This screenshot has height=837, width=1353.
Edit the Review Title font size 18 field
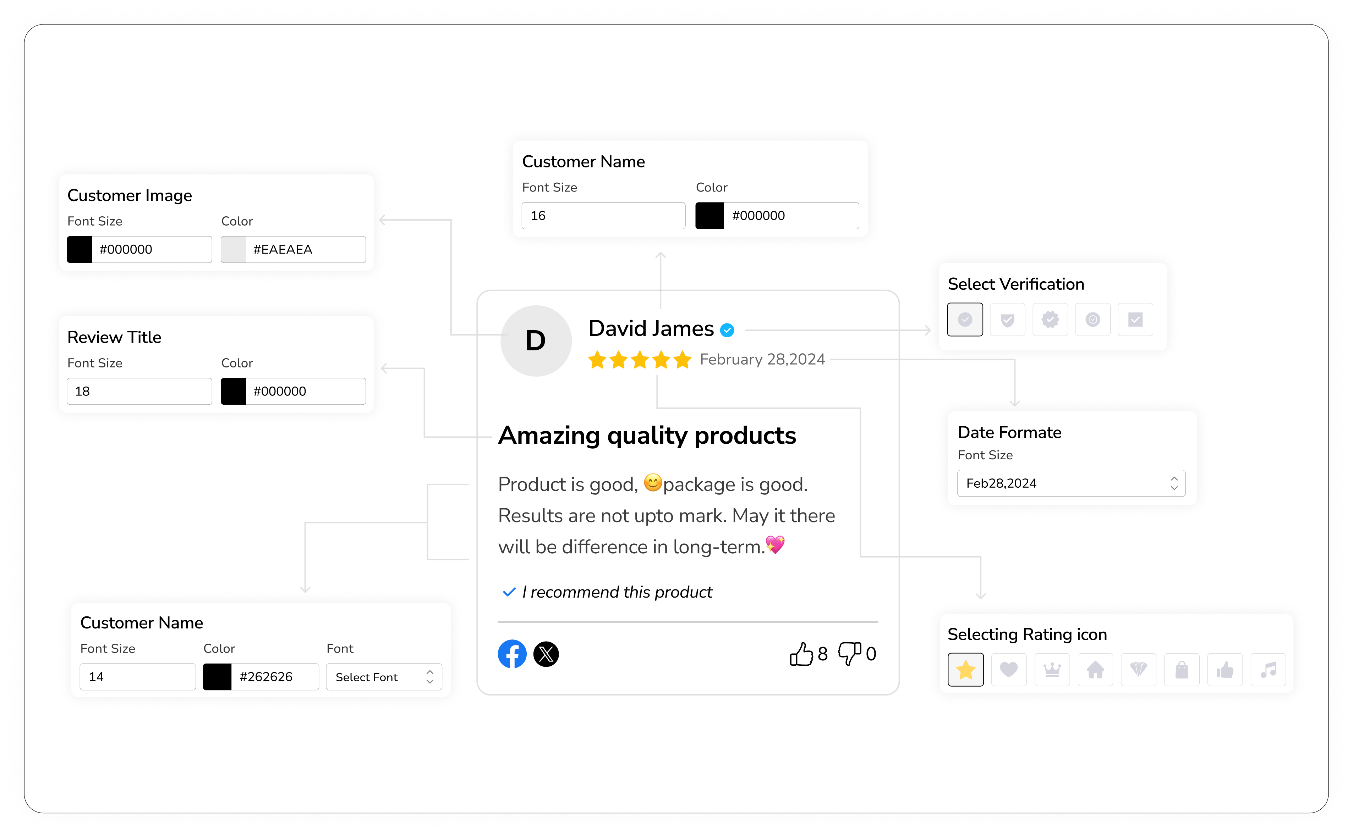[139, 392]
